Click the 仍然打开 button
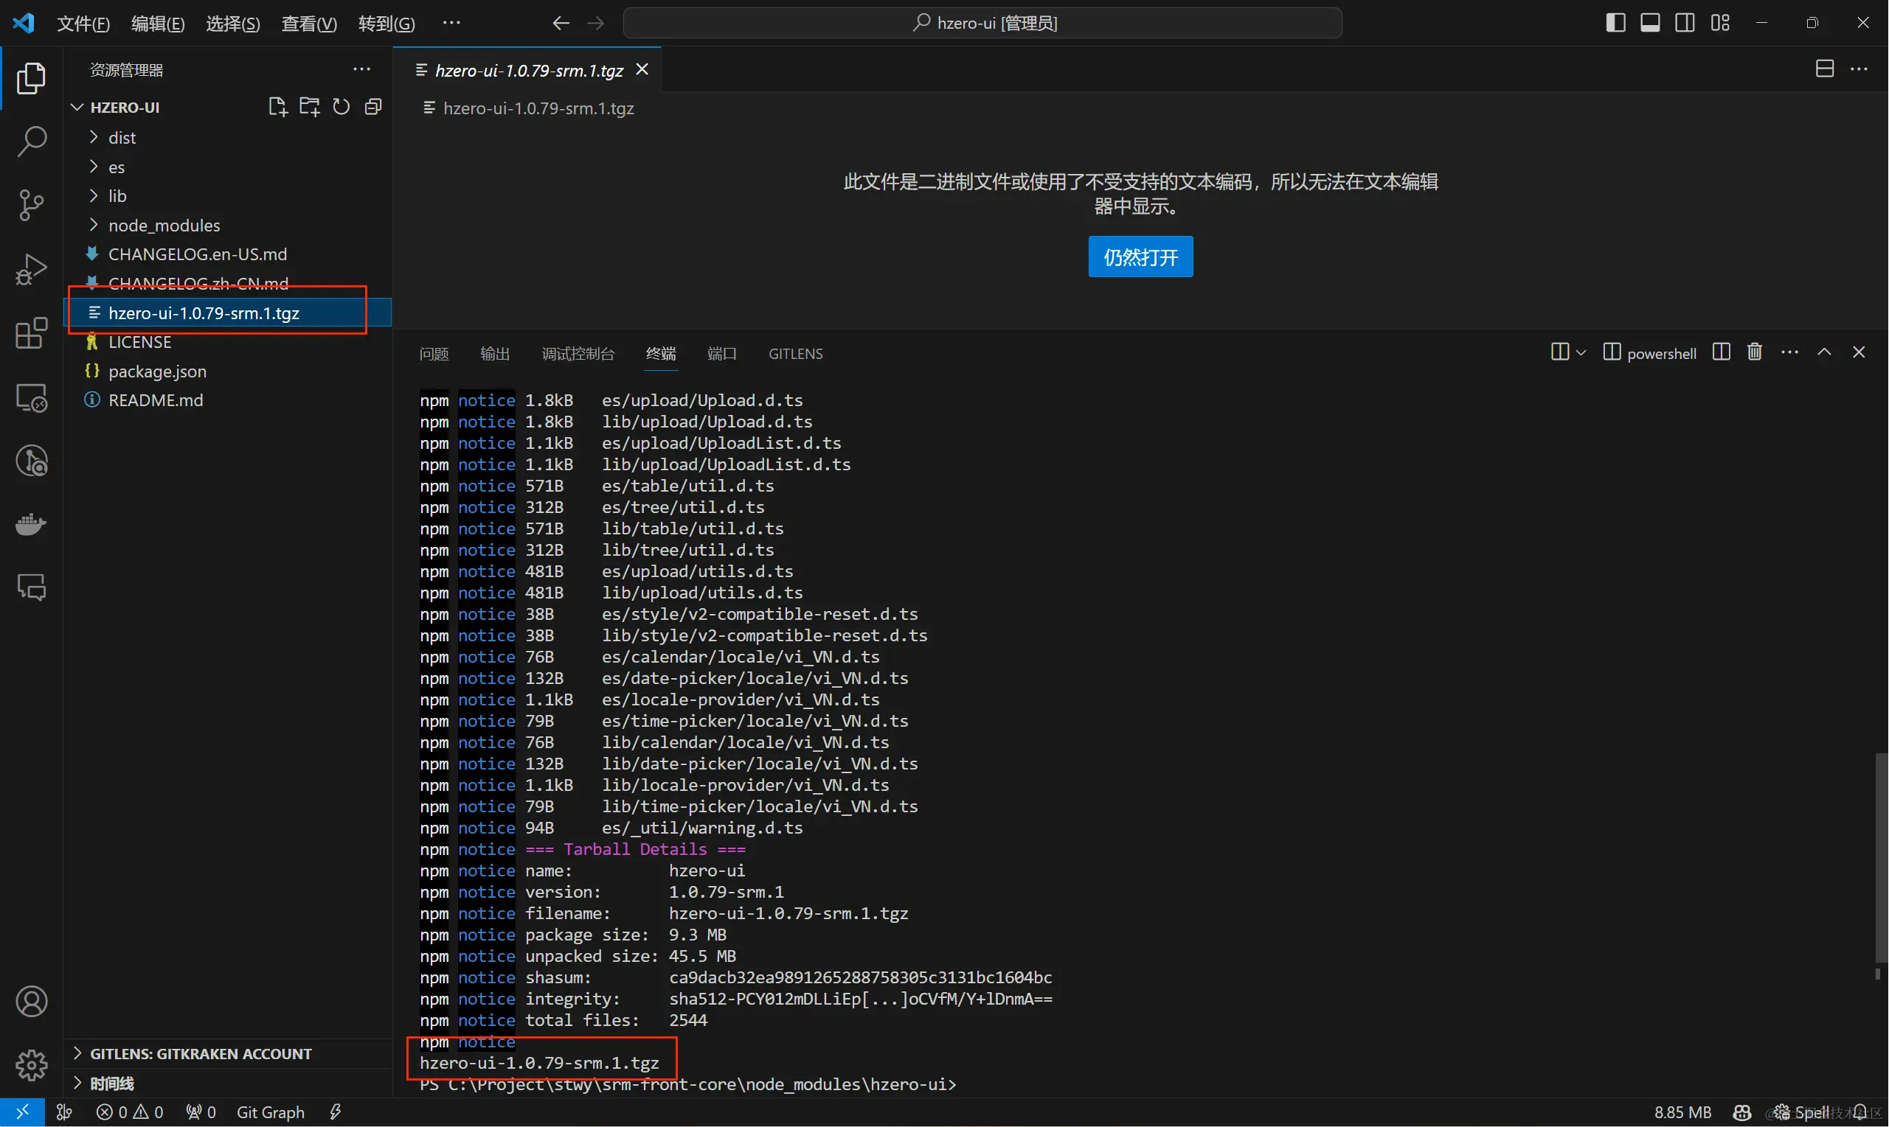The width and height of the screenshot is (1889, 1127). coord(1140,257)
